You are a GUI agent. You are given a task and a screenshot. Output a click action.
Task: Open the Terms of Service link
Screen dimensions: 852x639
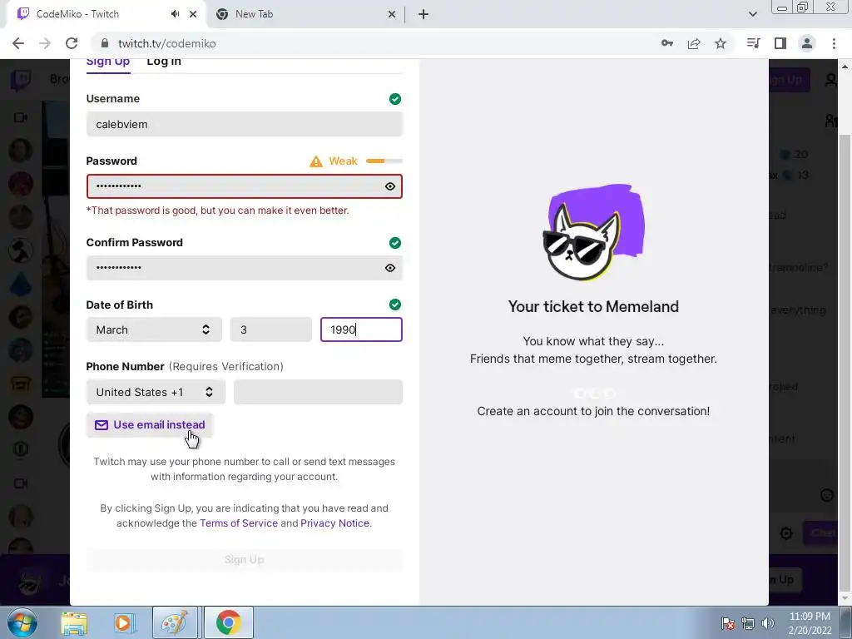coord(239,523)
